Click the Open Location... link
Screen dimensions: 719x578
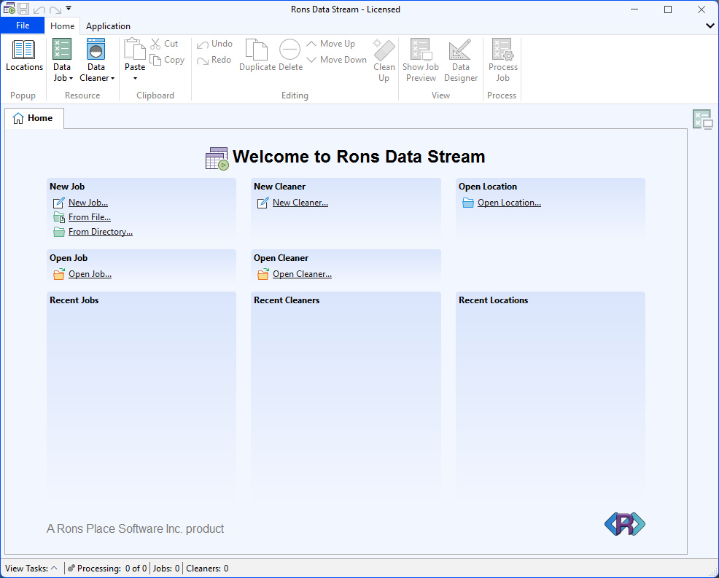tap(509, 203)
